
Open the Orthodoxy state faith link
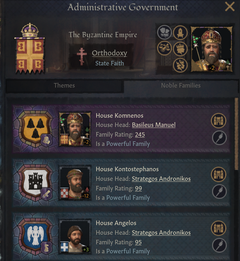[109, 53]
